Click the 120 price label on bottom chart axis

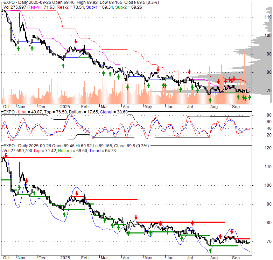(x=268, y=148)
